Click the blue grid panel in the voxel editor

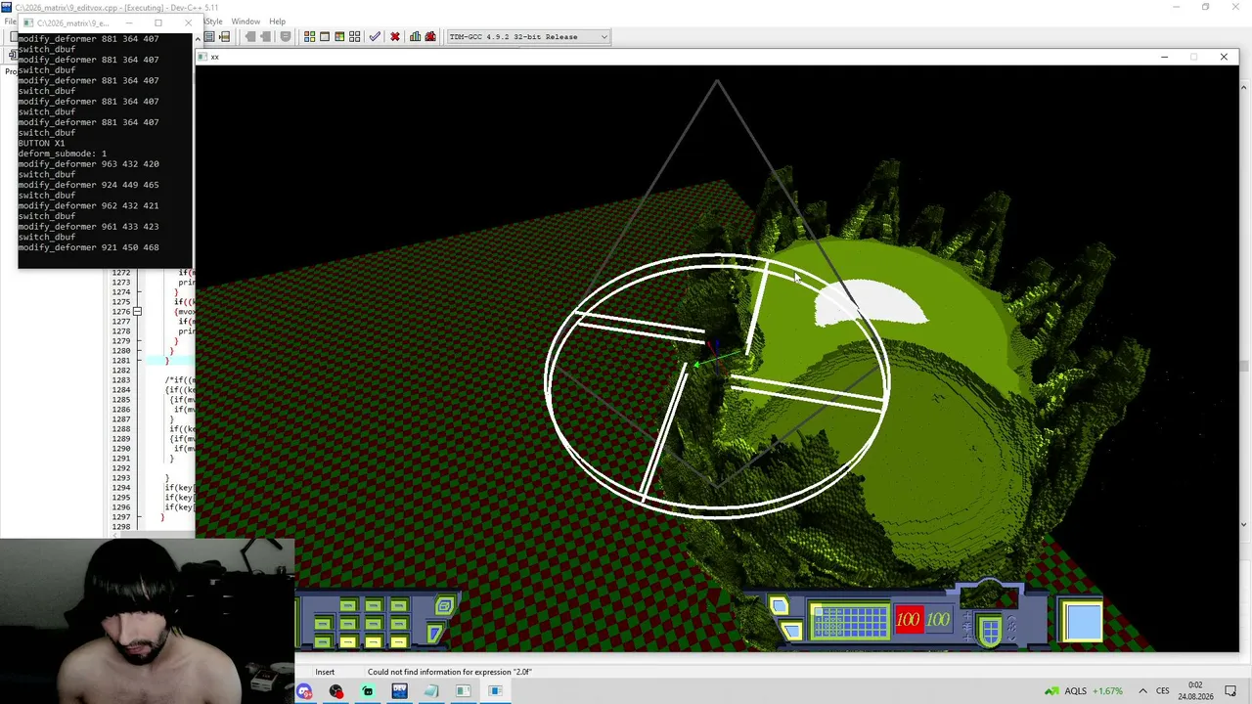pos(850,622)
